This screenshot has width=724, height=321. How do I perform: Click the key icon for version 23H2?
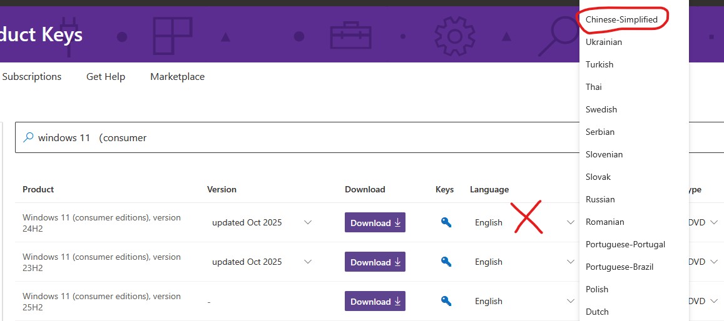[x=446, y=262]
